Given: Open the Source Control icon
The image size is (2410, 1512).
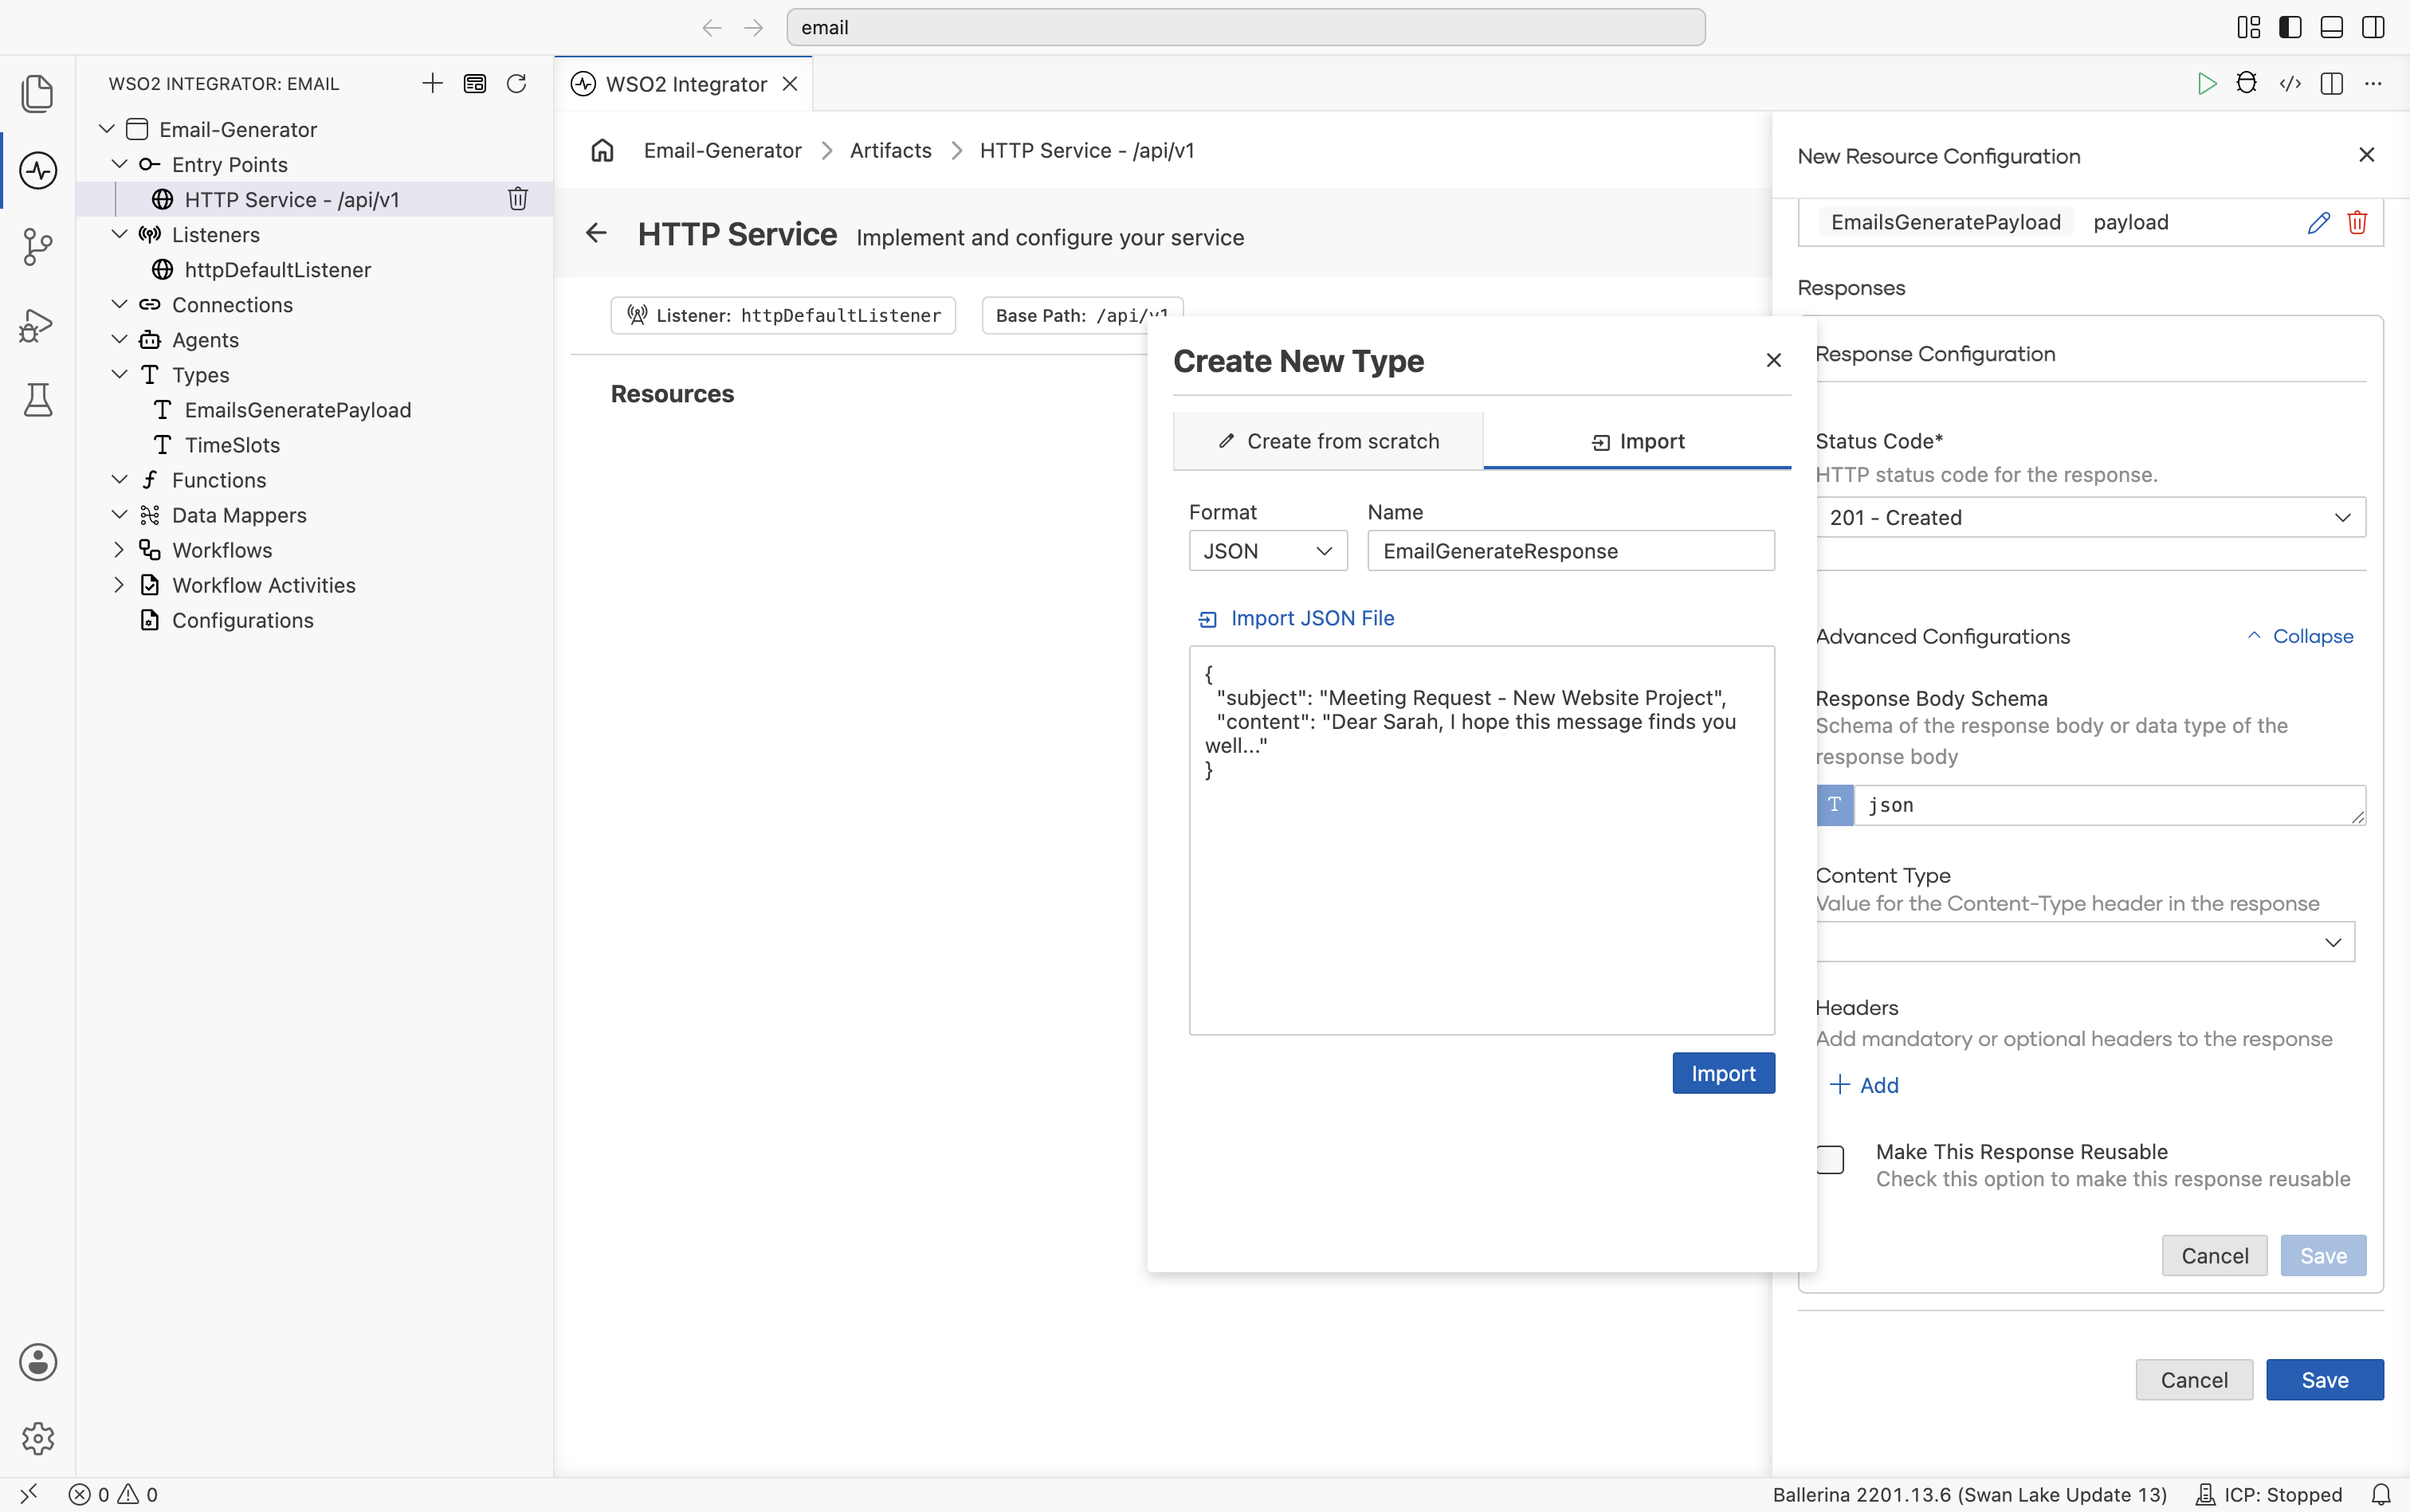Looking at the screenshot, I should (37, 247).
